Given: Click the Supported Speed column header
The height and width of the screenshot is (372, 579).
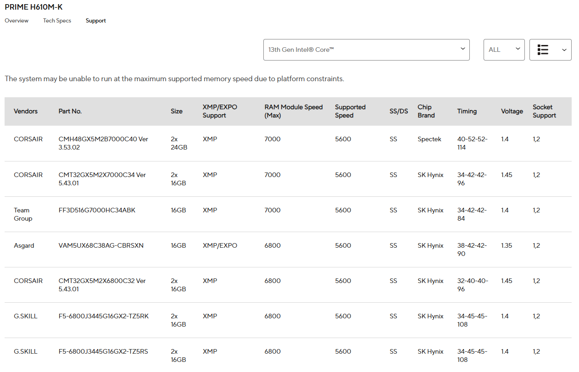Looking at the screenshot, I should [350, 111].
